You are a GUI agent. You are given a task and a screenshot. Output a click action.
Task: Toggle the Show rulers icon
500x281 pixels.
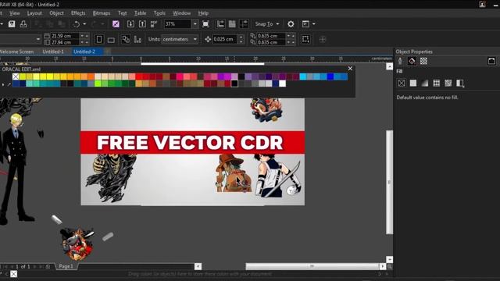(220, 24)
